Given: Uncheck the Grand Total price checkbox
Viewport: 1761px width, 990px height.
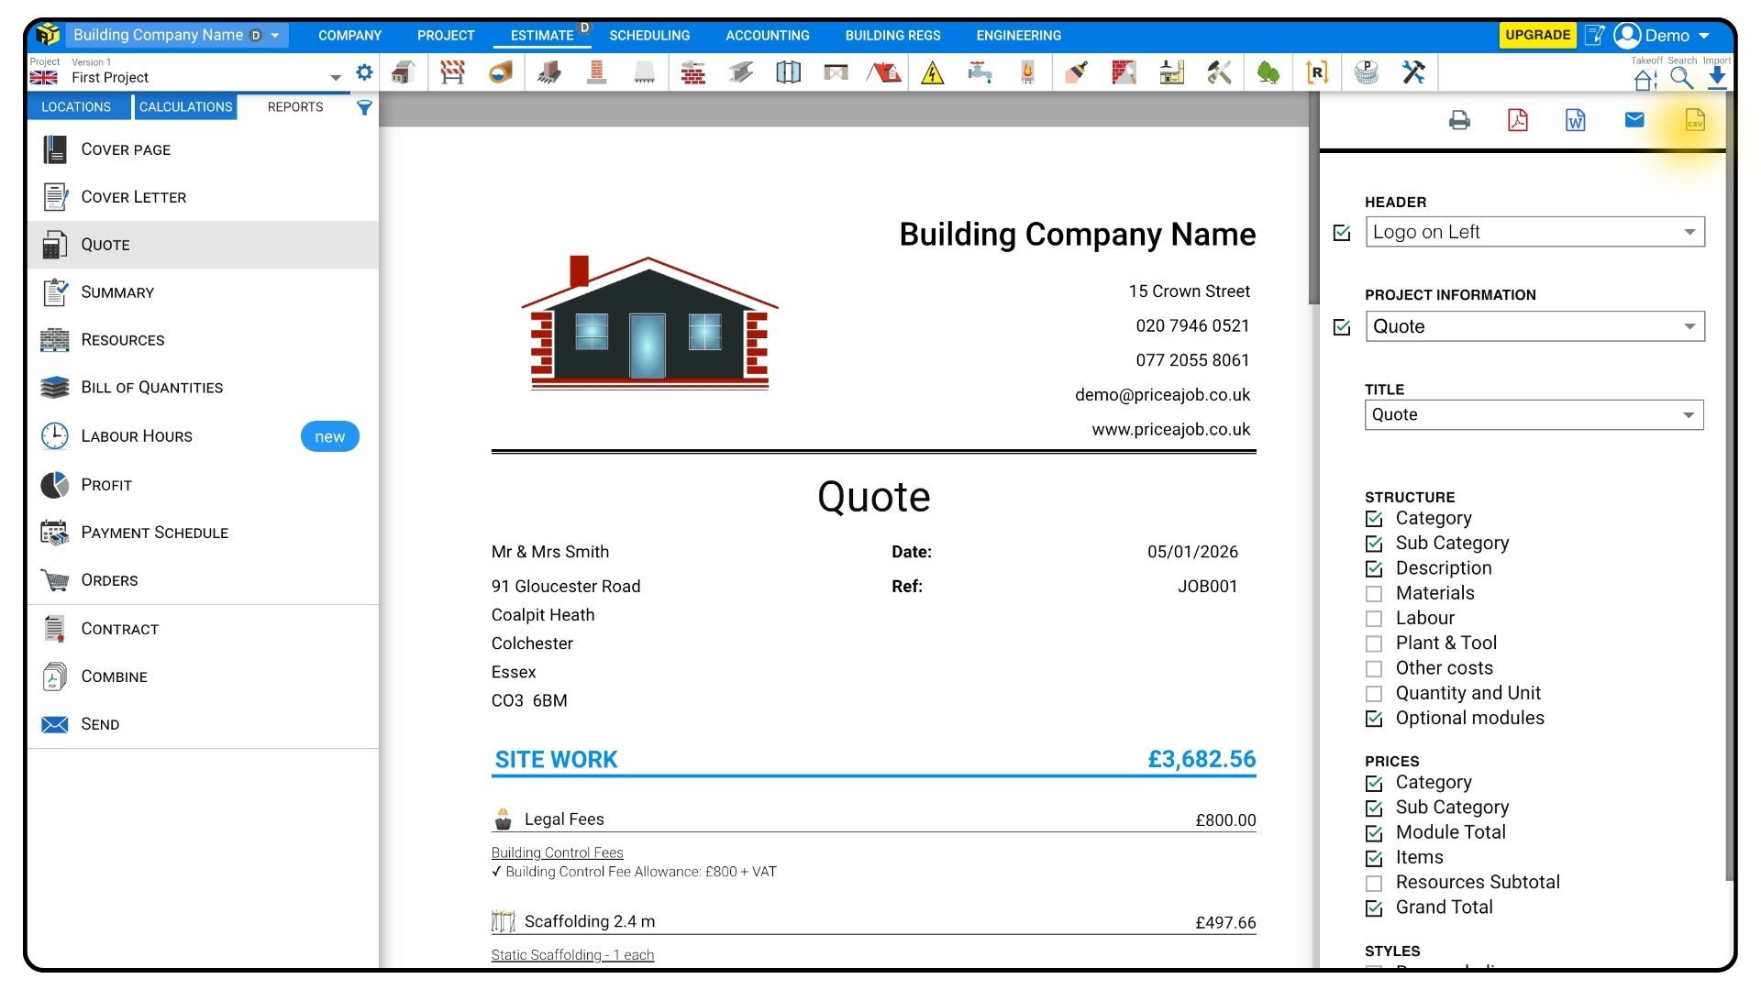Looking at the screenshot, I should point(1374,908).
